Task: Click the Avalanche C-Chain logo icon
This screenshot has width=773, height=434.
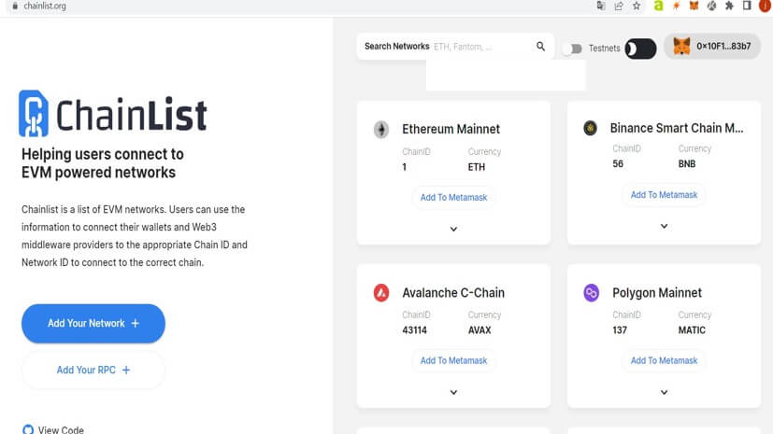Action: 381,293
